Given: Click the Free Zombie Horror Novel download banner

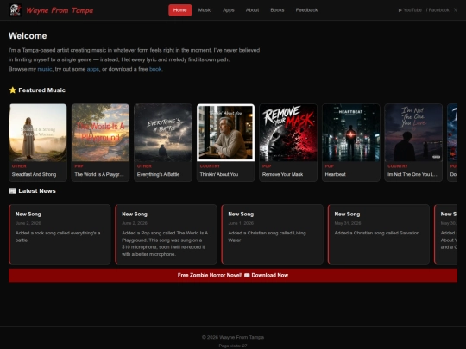Looking at the screenshot, I should point(233,276).
